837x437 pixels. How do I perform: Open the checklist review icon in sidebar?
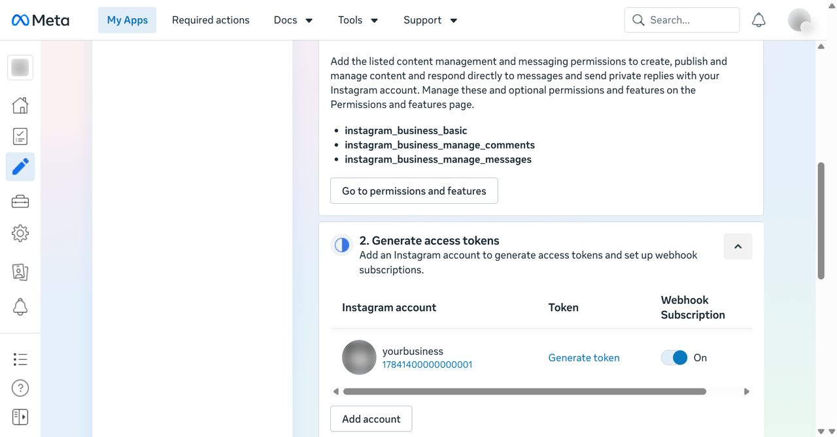click(x=20, y=136)
